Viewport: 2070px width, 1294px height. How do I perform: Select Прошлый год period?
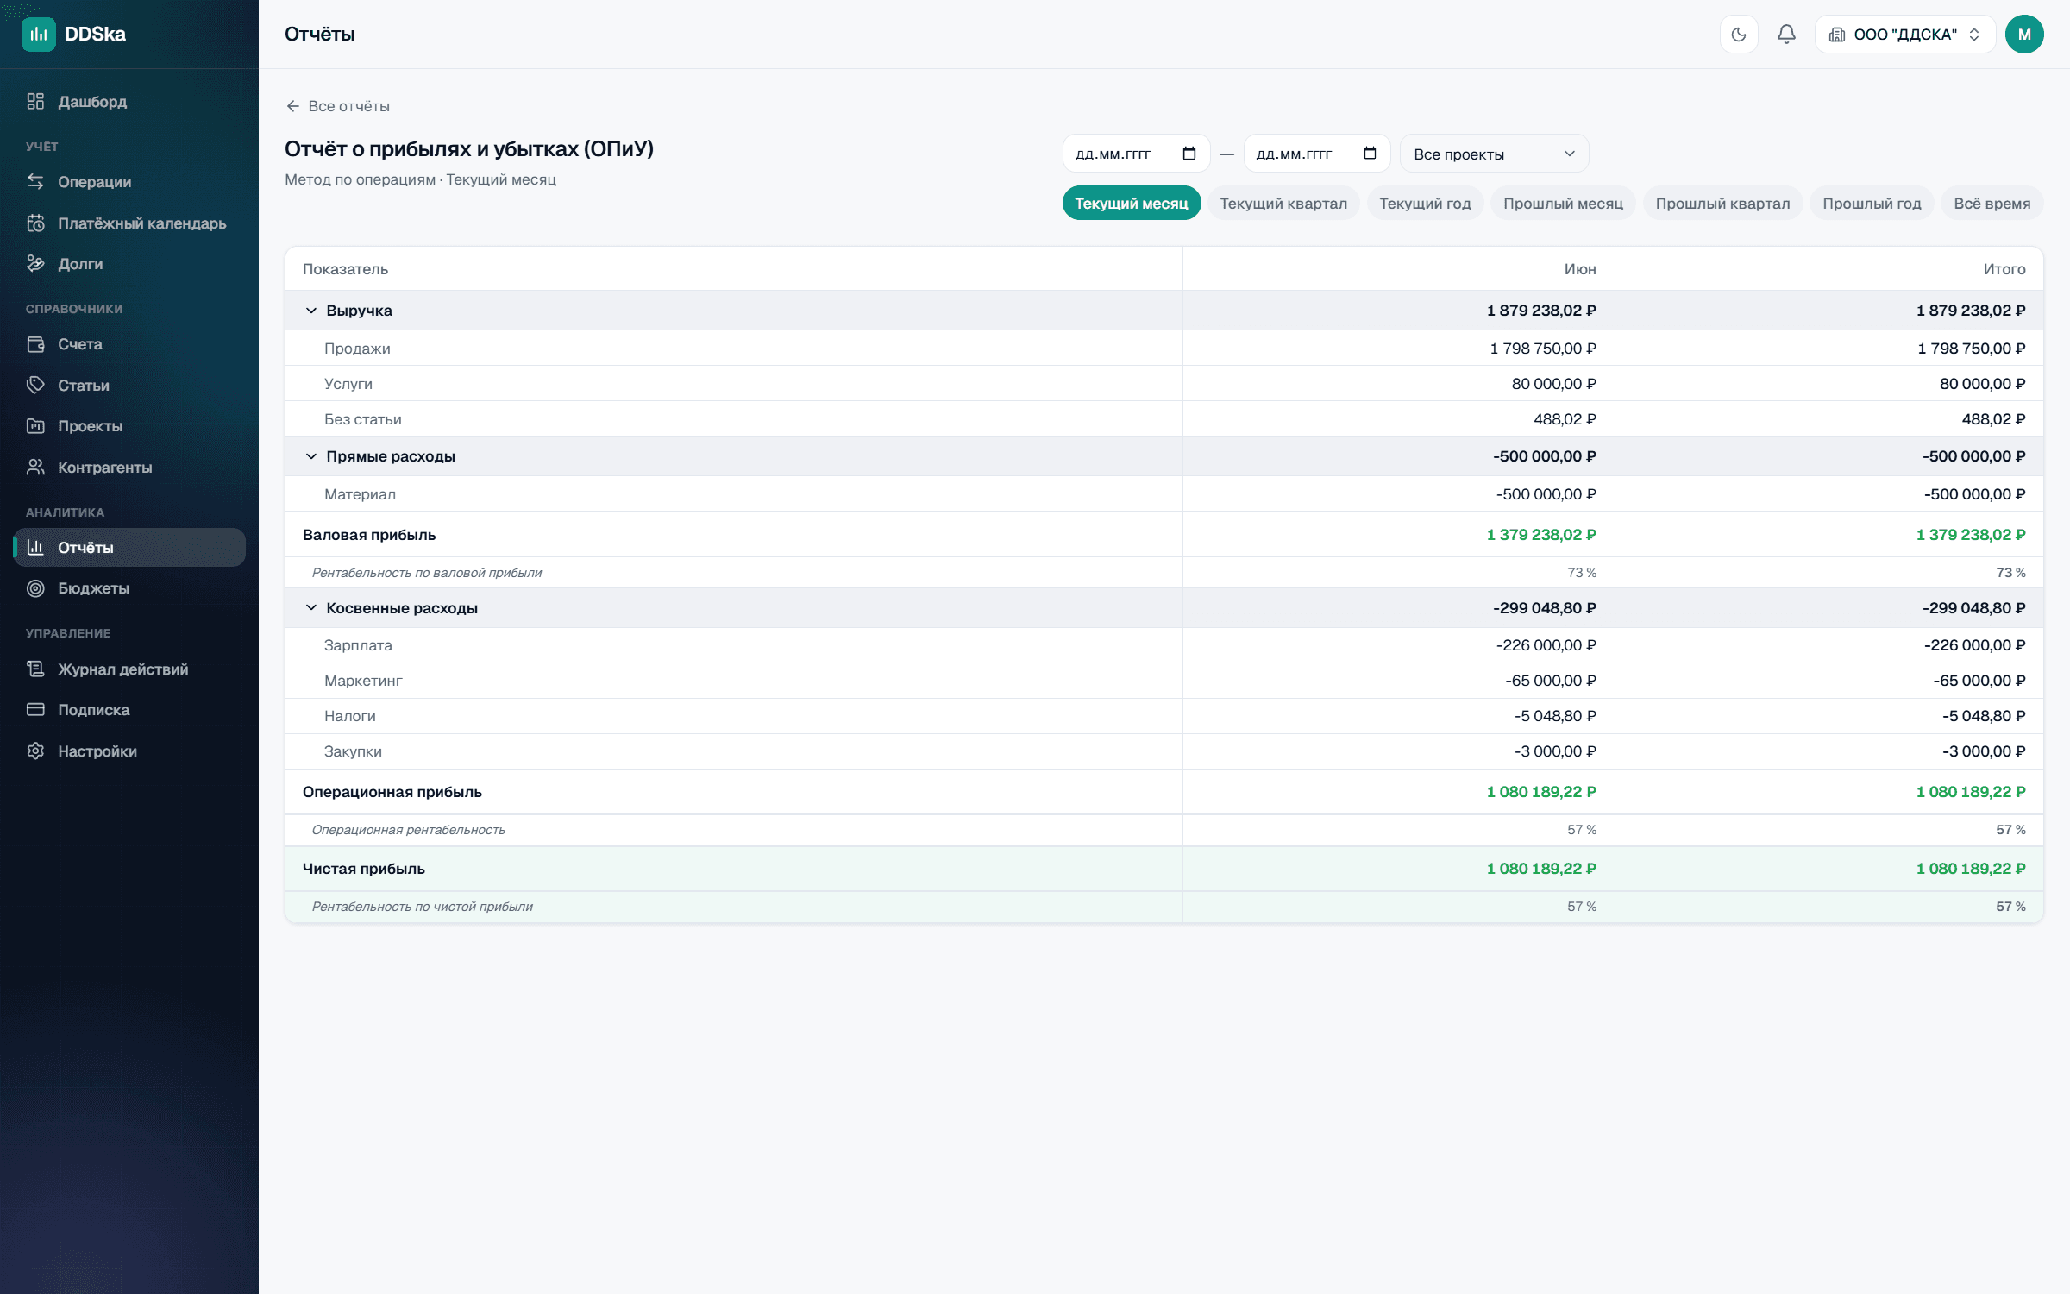[1872, 204]
